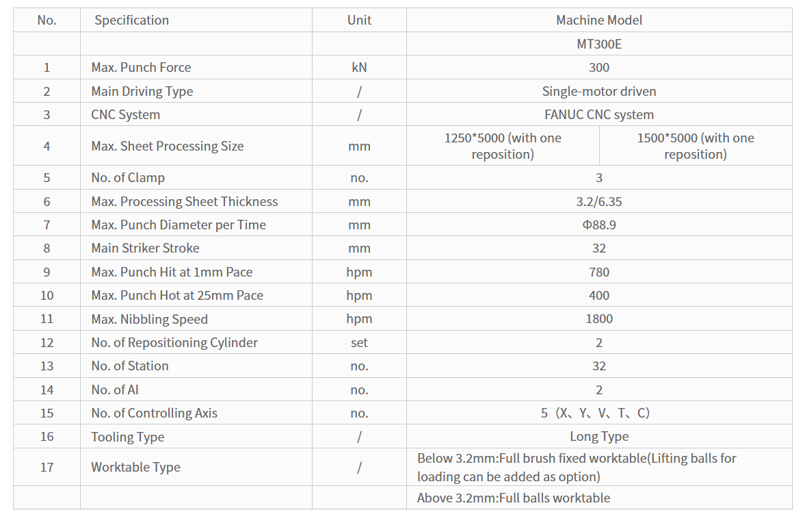Viewport: 805px width, 510px height.
Task: Click the MT300E model cell
Action: point(599,44)
